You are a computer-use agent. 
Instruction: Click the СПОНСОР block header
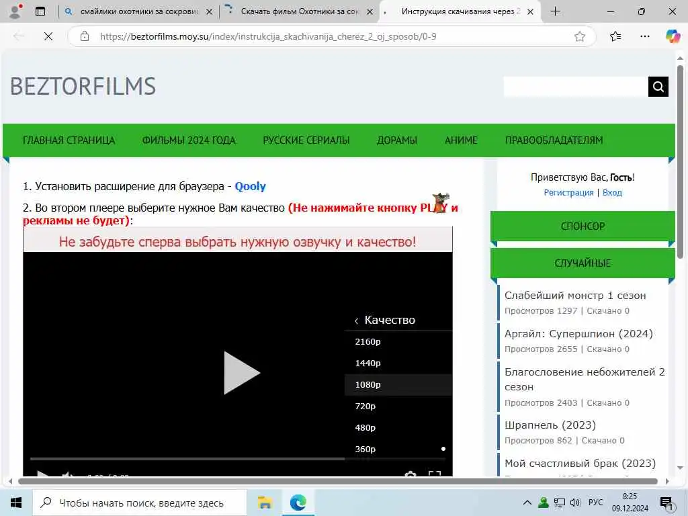pyautogui.click(x=583, y=226)
